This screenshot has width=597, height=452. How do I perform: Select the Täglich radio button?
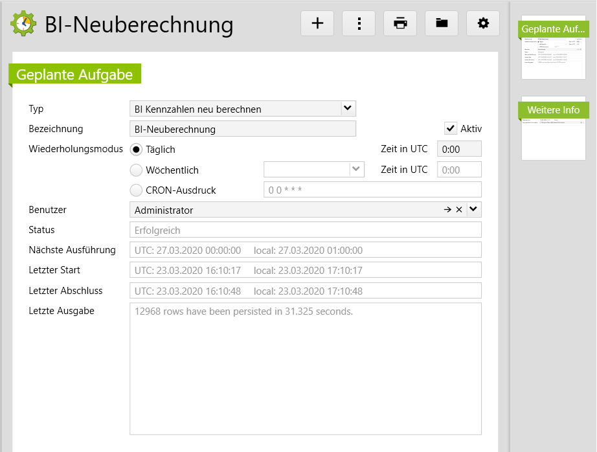[x=136, y=150]
